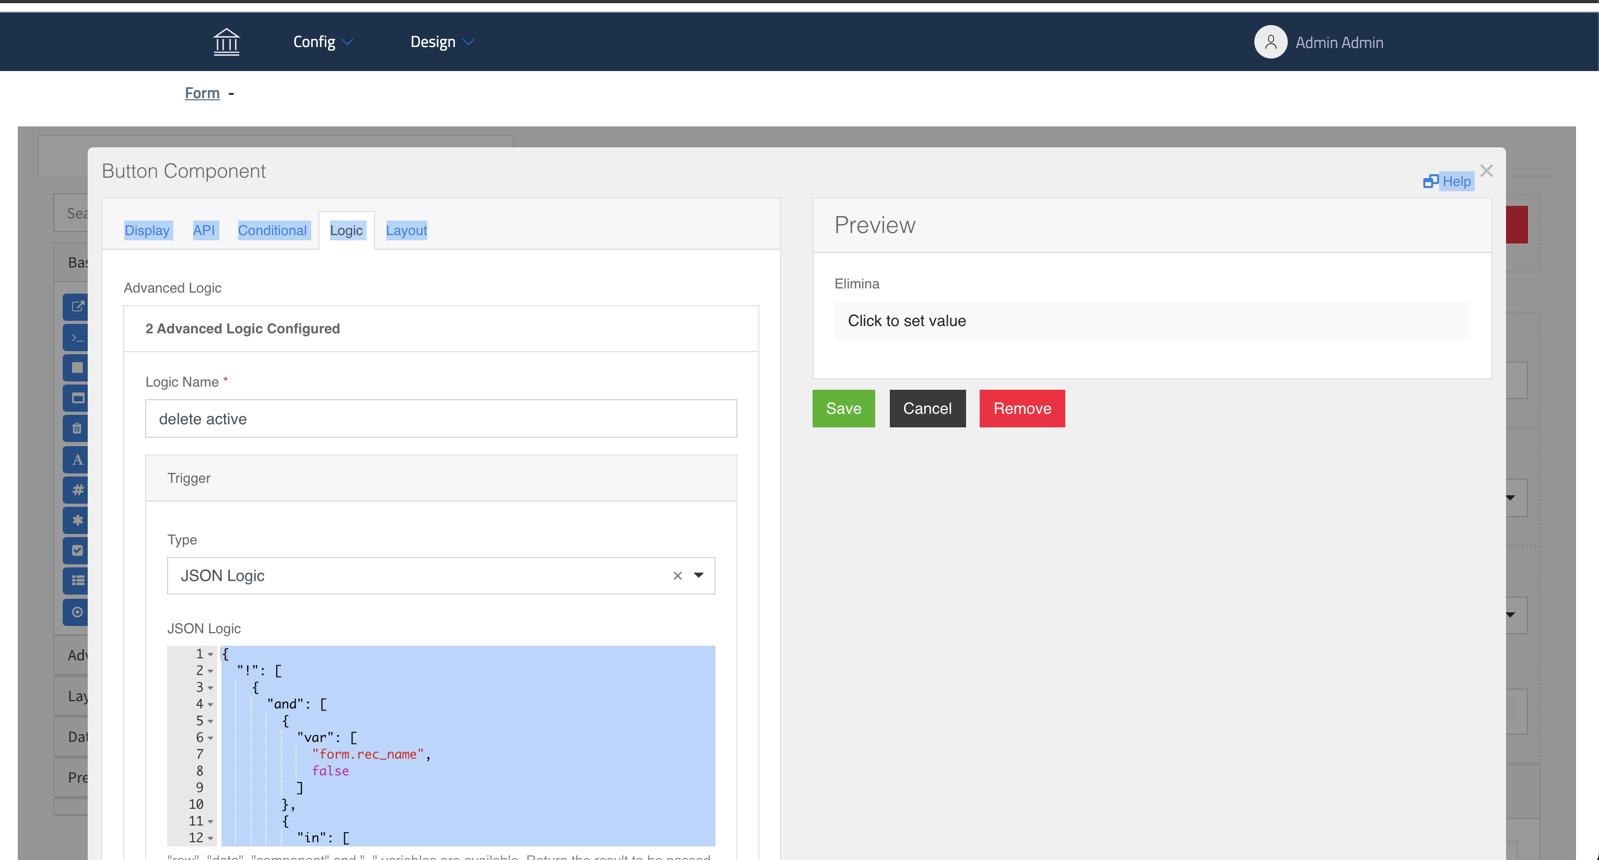Click the green Save button
Viewport: 1599px width, 860px height.
[x=843, y=409]
